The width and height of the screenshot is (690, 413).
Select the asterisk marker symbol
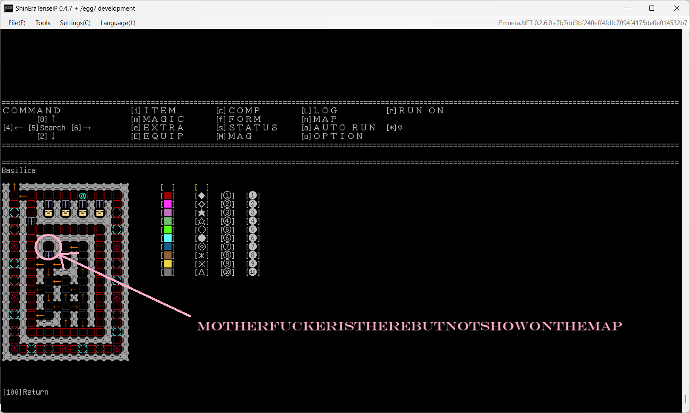tap(202, 255)
